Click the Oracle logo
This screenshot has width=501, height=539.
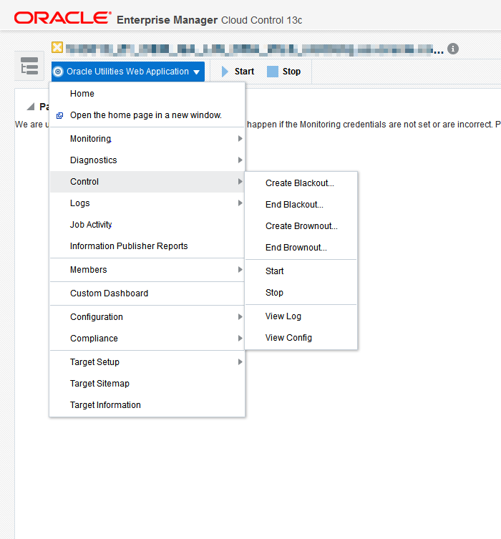click(62, 18)
